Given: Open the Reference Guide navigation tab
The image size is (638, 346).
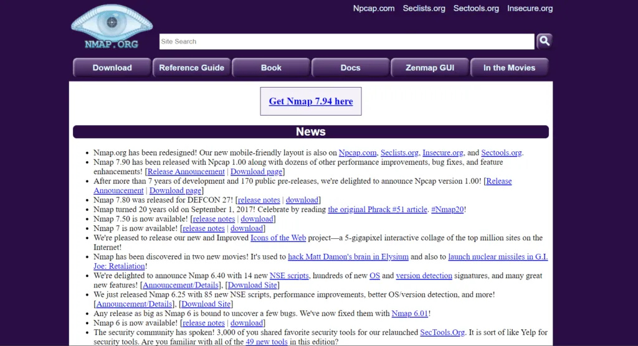Looking at the screenshot, I should pos(191,68).
